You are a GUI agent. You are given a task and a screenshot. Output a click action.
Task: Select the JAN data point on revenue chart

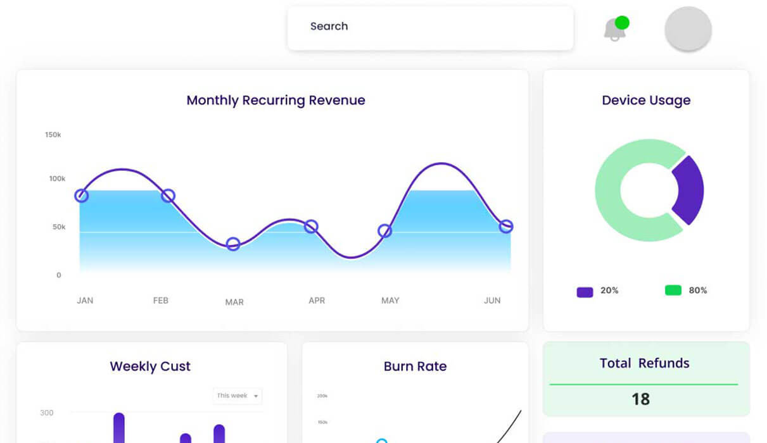click(x=82, y=196)
